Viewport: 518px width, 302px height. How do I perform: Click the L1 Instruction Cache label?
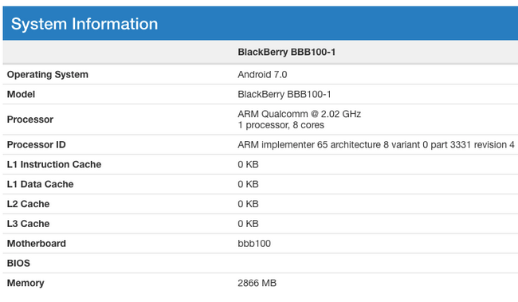[54, 165]
